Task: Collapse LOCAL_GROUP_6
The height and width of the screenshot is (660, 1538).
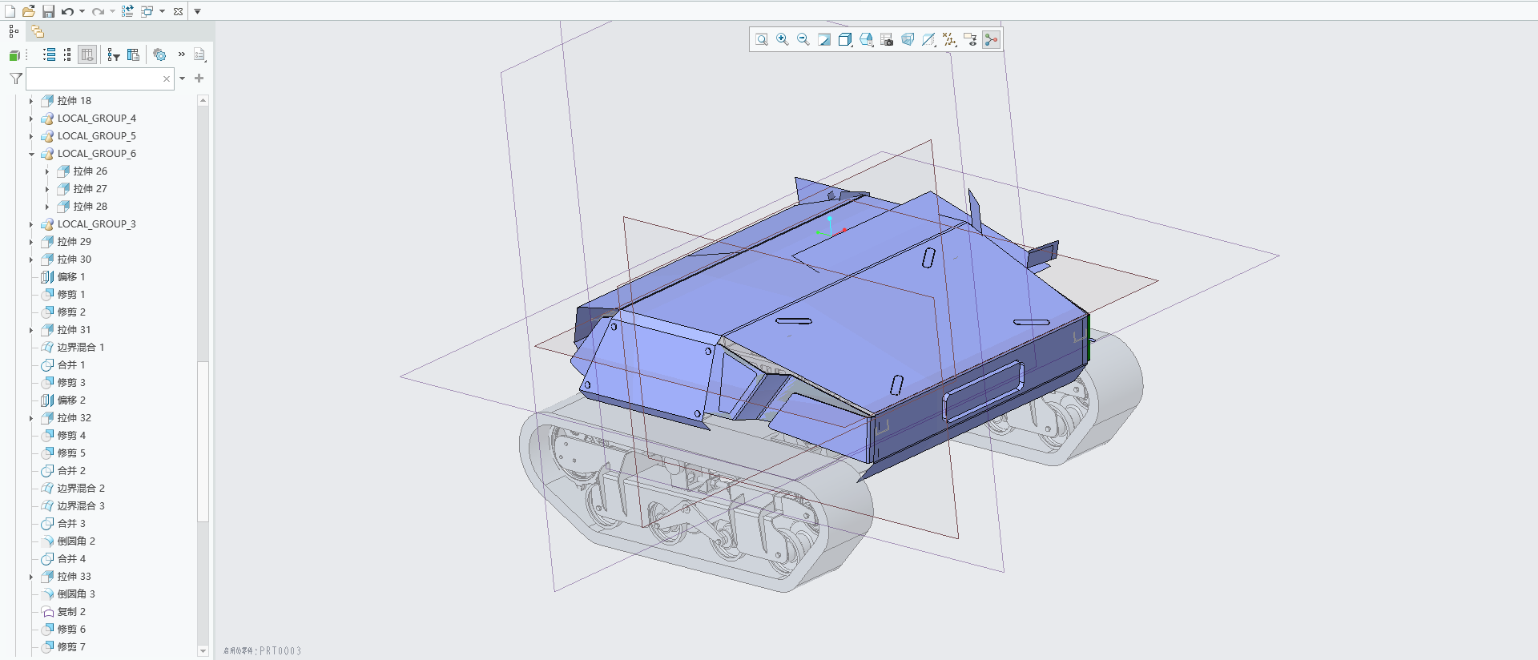Action: click(31, 154)
